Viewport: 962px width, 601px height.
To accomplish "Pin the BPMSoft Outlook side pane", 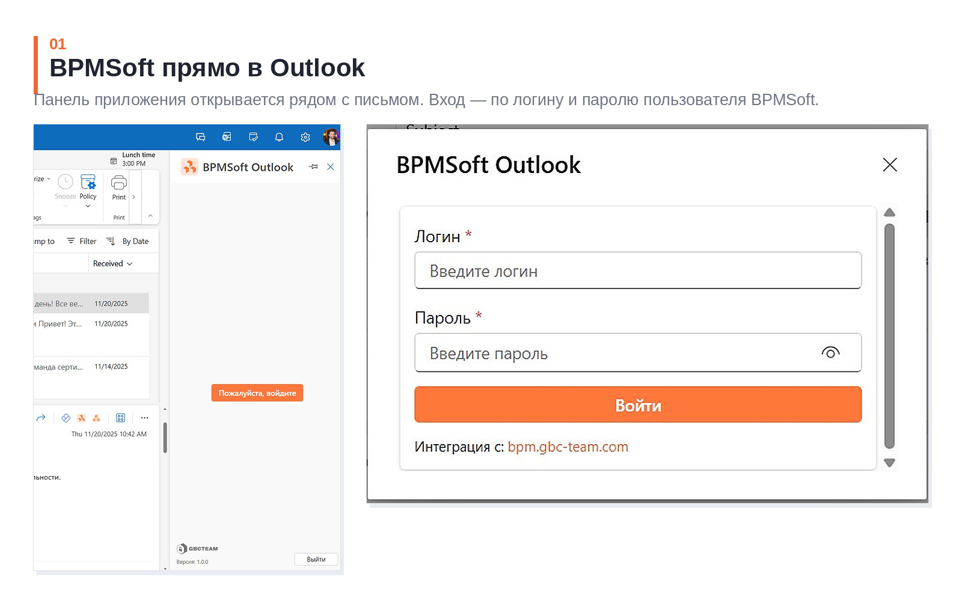I will pyautogui.click(x=314, y=166).
